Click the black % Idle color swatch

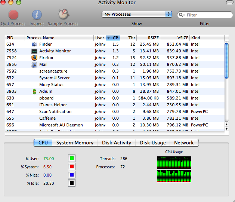click(72, 183)
